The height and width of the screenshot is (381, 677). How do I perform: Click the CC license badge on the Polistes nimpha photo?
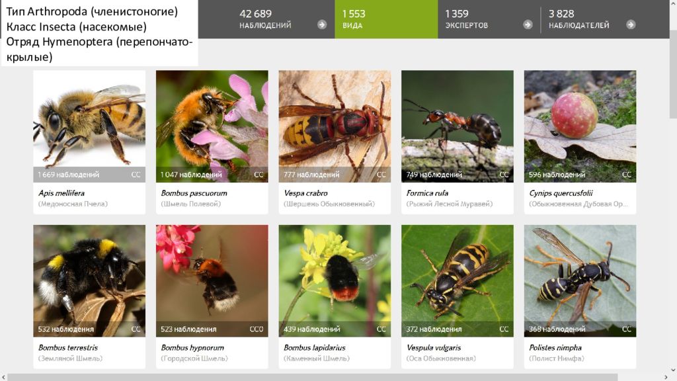point(627,329)
